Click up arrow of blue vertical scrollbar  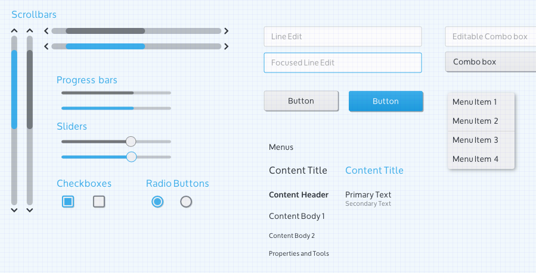14,30
